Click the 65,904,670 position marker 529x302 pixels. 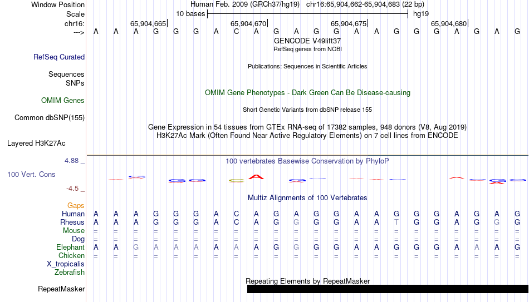(x=249, y=23)
